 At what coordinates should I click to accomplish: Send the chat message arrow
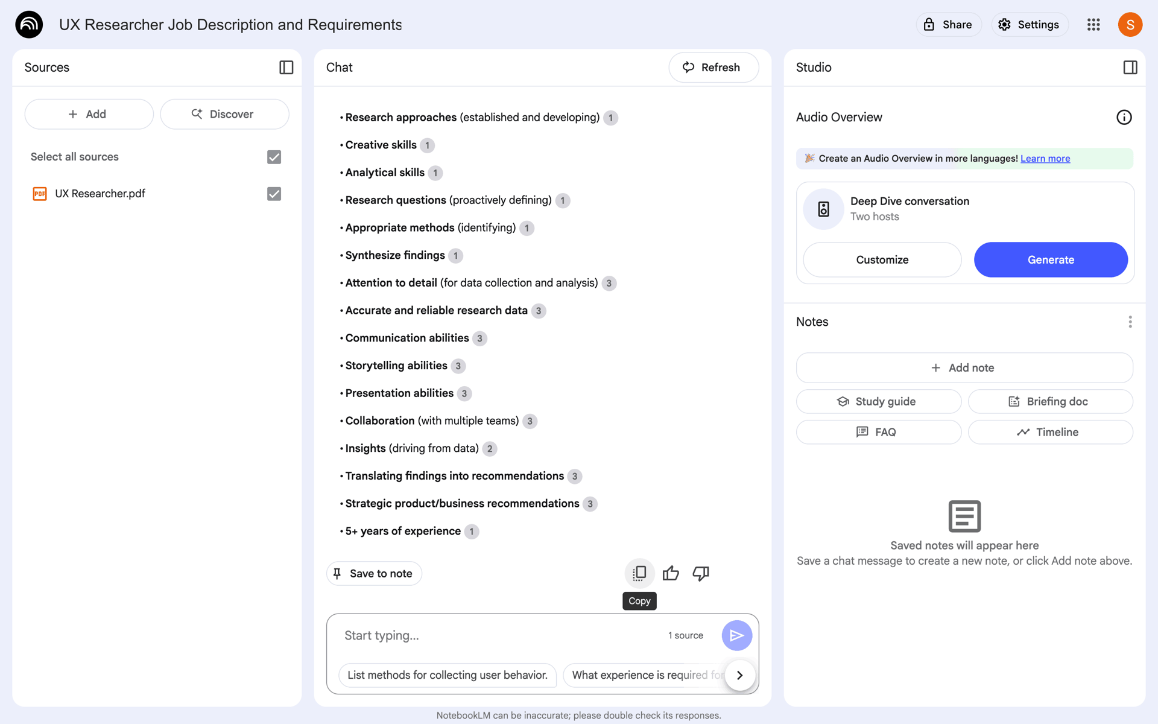pos(736,635)
